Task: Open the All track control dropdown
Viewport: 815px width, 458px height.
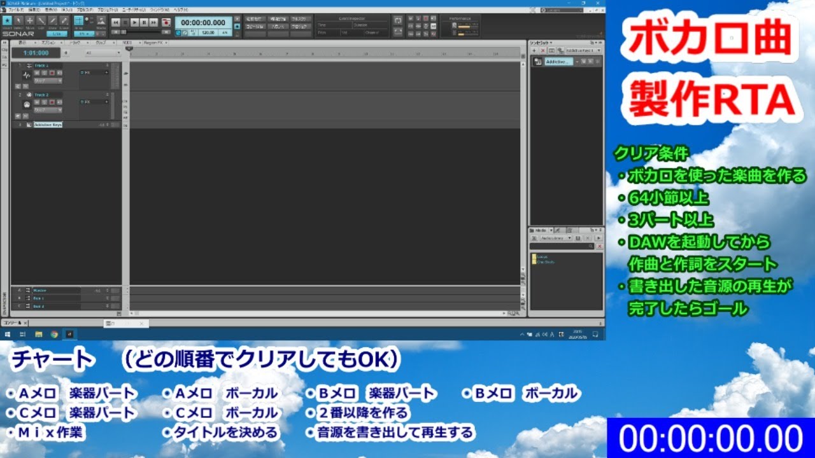Action: coord(103,53)
